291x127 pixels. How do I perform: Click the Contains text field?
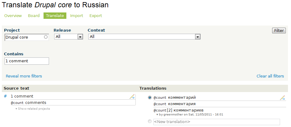point(27,61)
